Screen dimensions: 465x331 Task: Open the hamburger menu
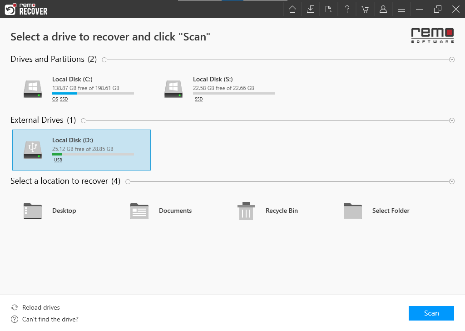coord(401,9)
